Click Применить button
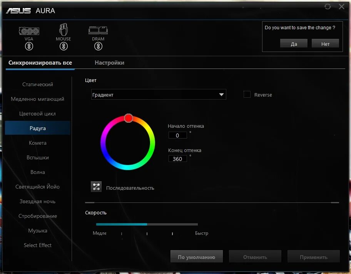Screen dimensions: 351x274 point(313,257)
